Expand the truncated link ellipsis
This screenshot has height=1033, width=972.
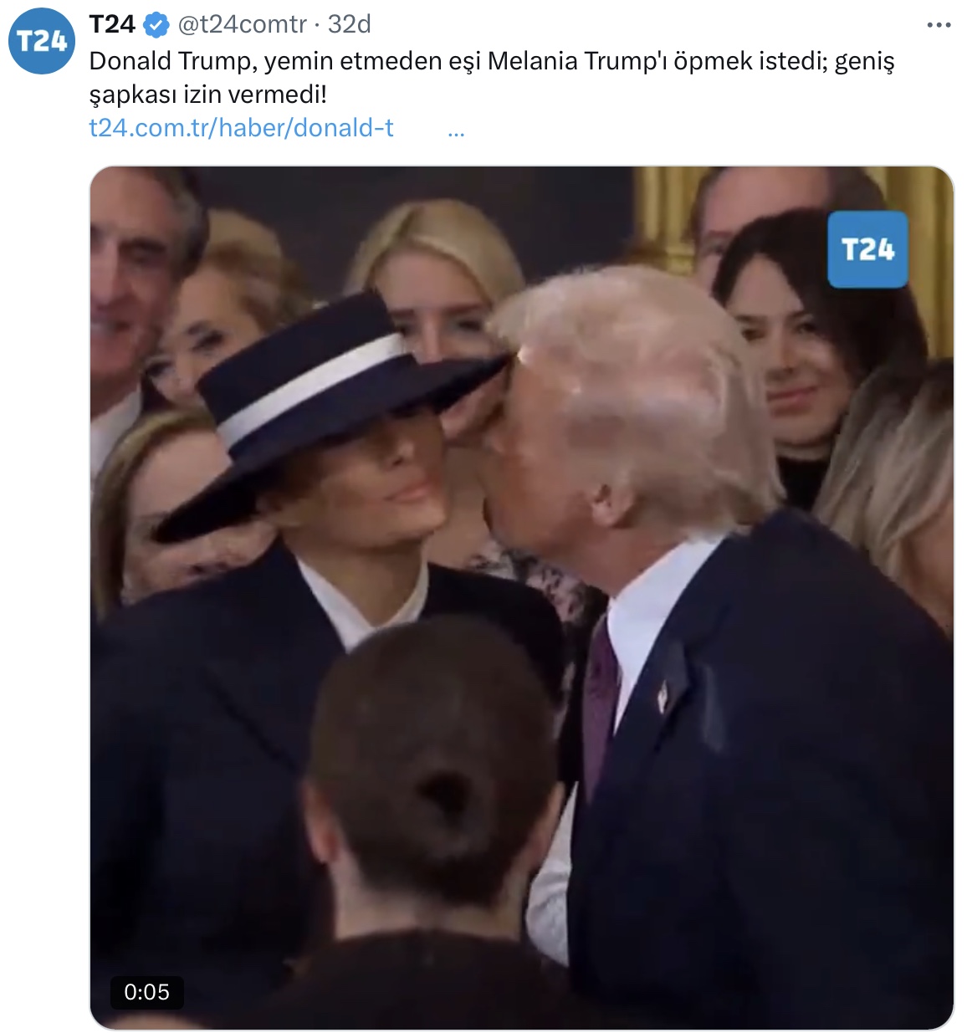[456, 129]
